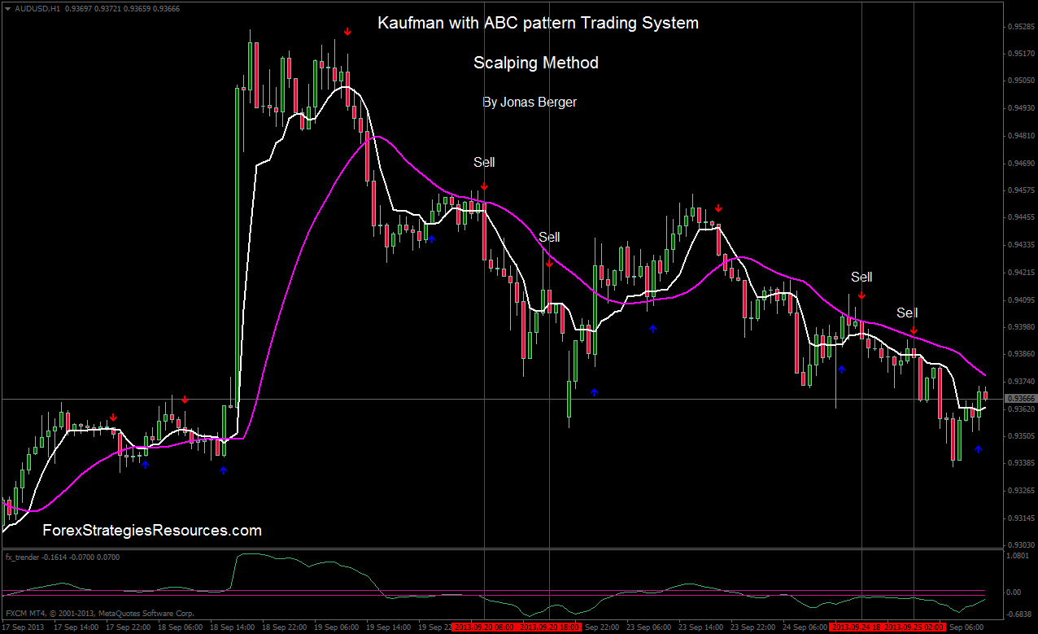This screenshot has width=1038, height=634.
Task: Click the '24 Sep 06:00' time axis label
Action: pos(805,628)
